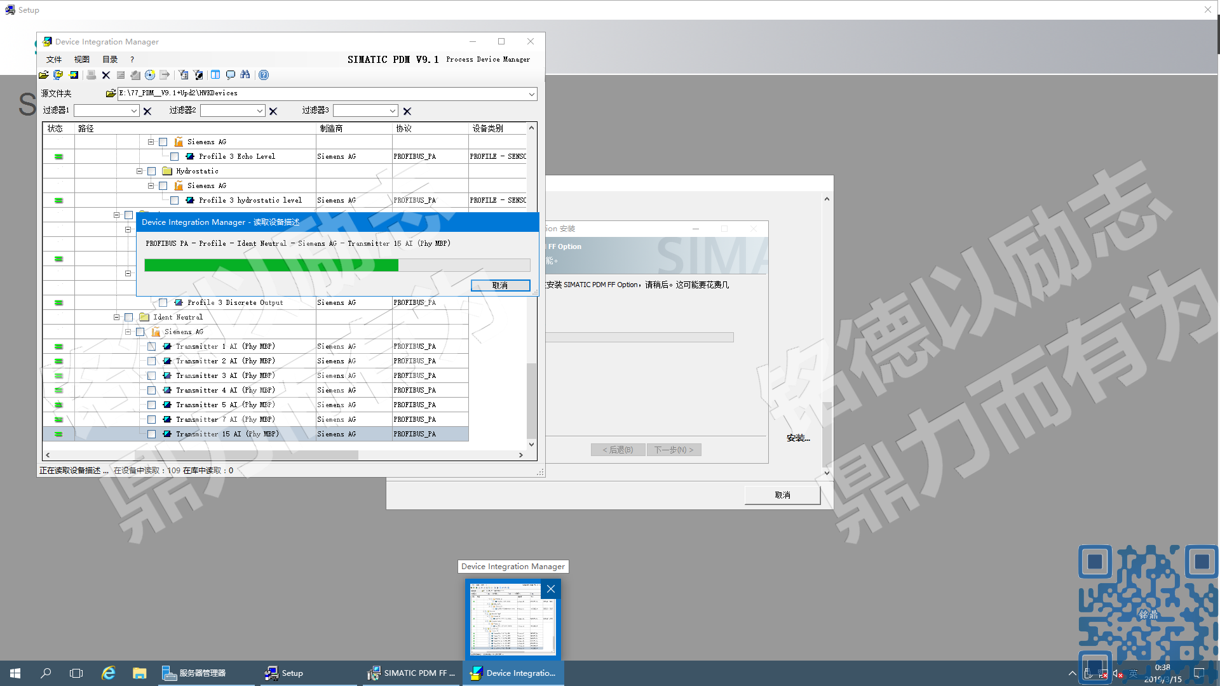Open File Explorer from the taskbar
The image size is (1220, 686).
pos(139,673)
